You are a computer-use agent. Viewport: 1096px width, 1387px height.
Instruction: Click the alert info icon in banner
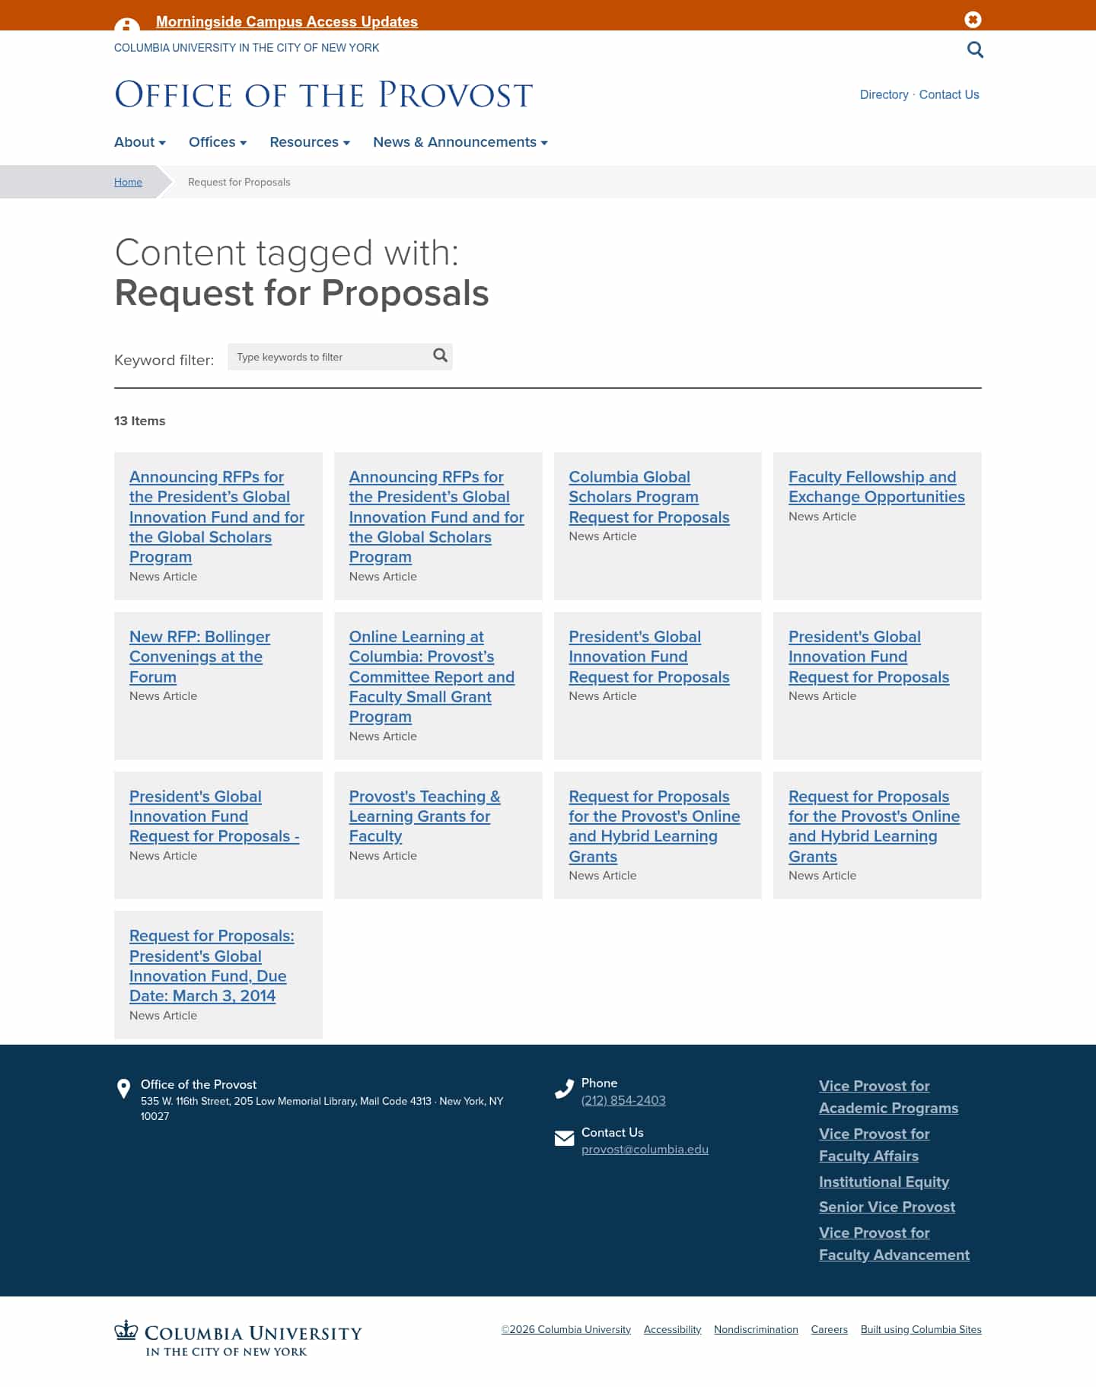pyautogui.click(x=127, y=24)
